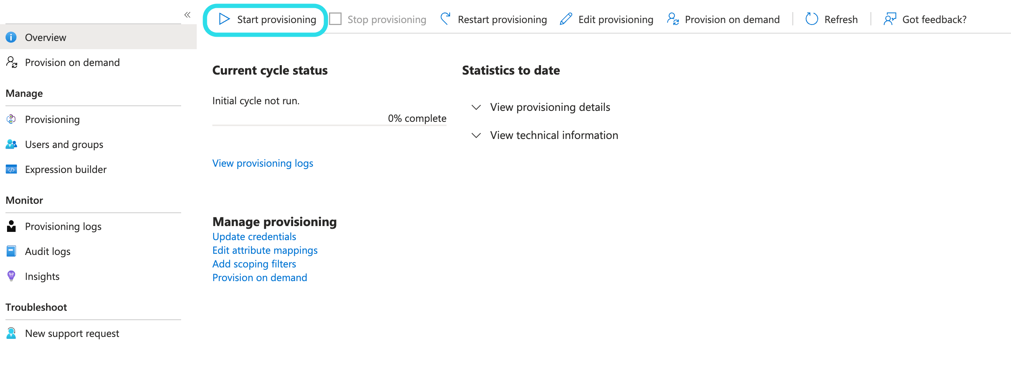Viewport: 1011px width, 374px height.
Task: Switch to the Overview section
Action: pyautogui.click(x=46, y=37)
